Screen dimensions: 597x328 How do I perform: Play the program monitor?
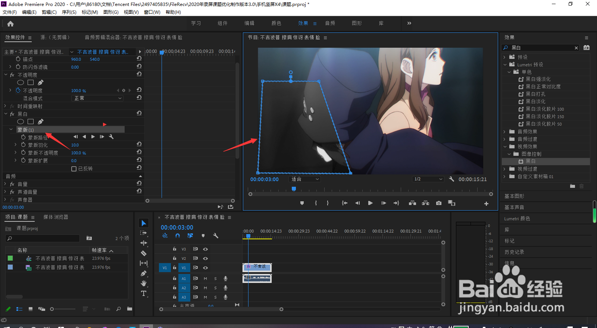point(370,203)
